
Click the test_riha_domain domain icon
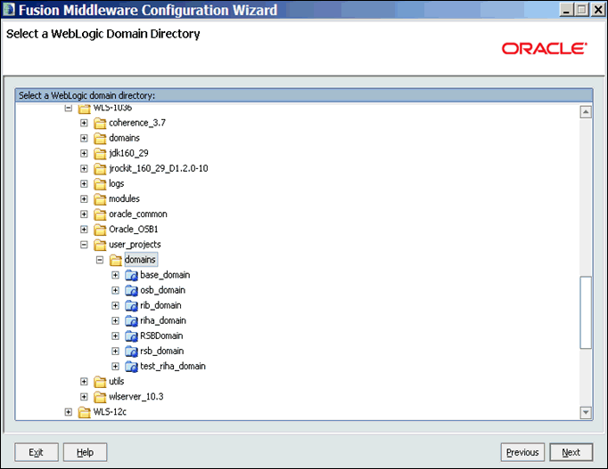pyautogui.click(x=131, y=367)
